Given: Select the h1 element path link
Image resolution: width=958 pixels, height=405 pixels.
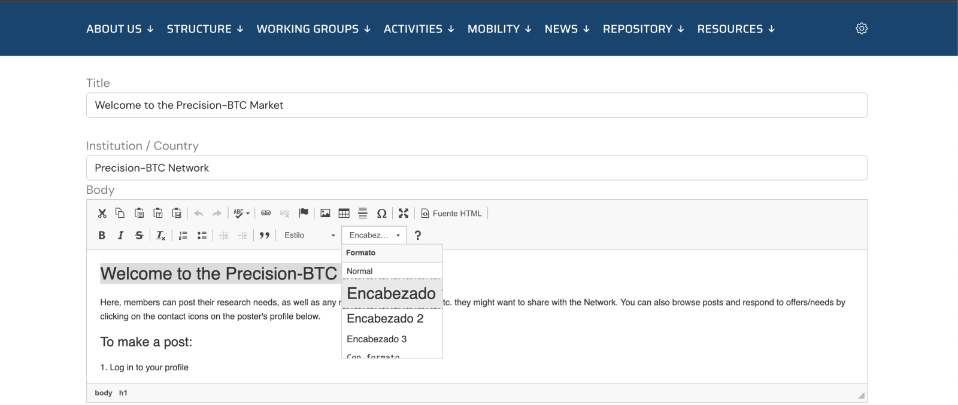Looking at the screenshot, I should [x=123, y=393].
